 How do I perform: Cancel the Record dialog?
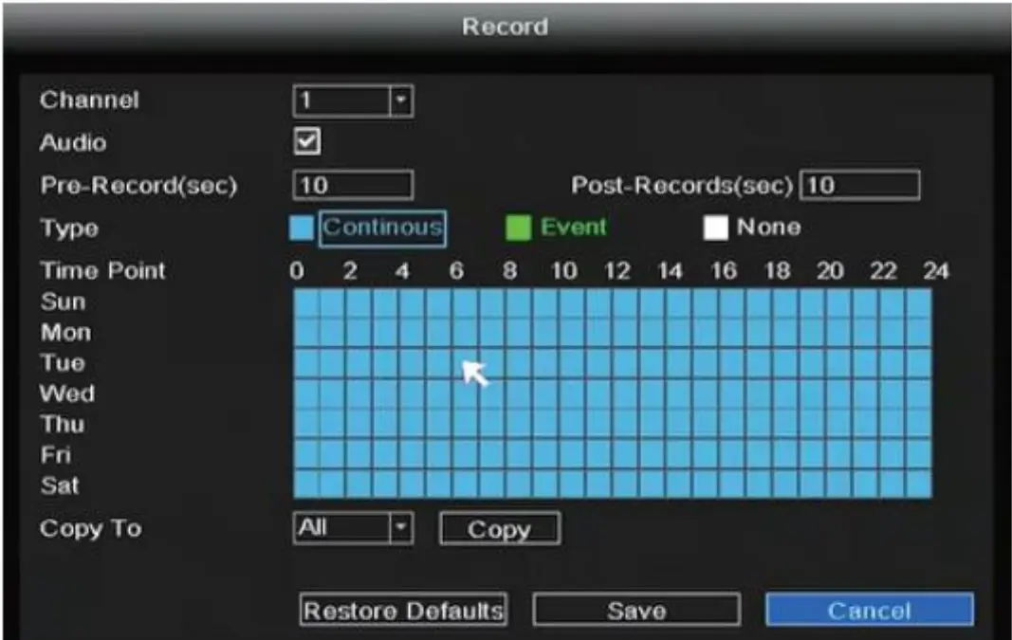click(x=872, y=611)
